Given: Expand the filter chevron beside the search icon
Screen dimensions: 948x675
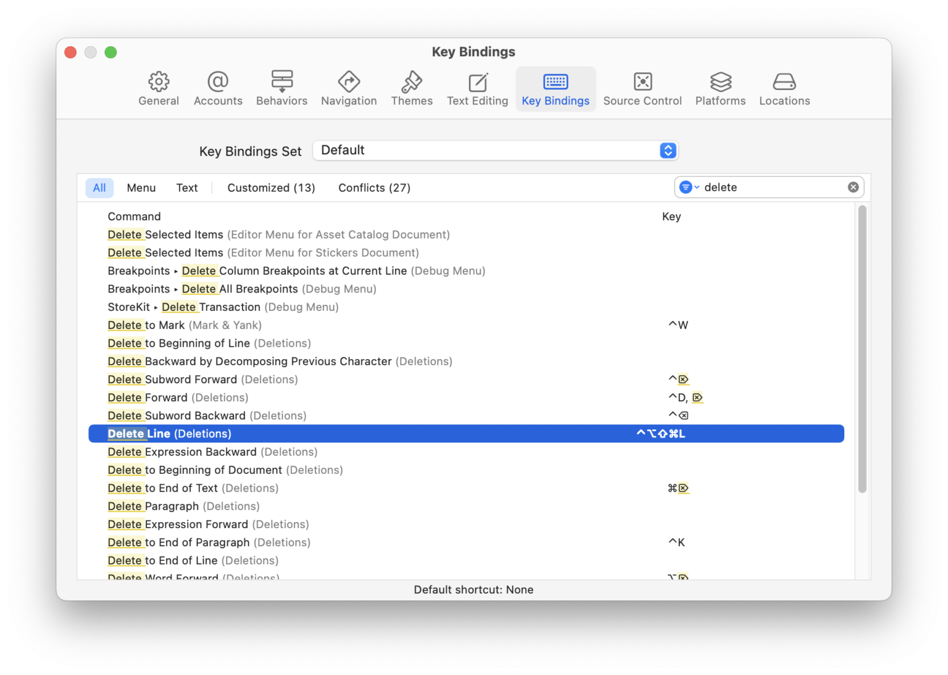Looking at the screenshot, I should click(x=696, y=187).
